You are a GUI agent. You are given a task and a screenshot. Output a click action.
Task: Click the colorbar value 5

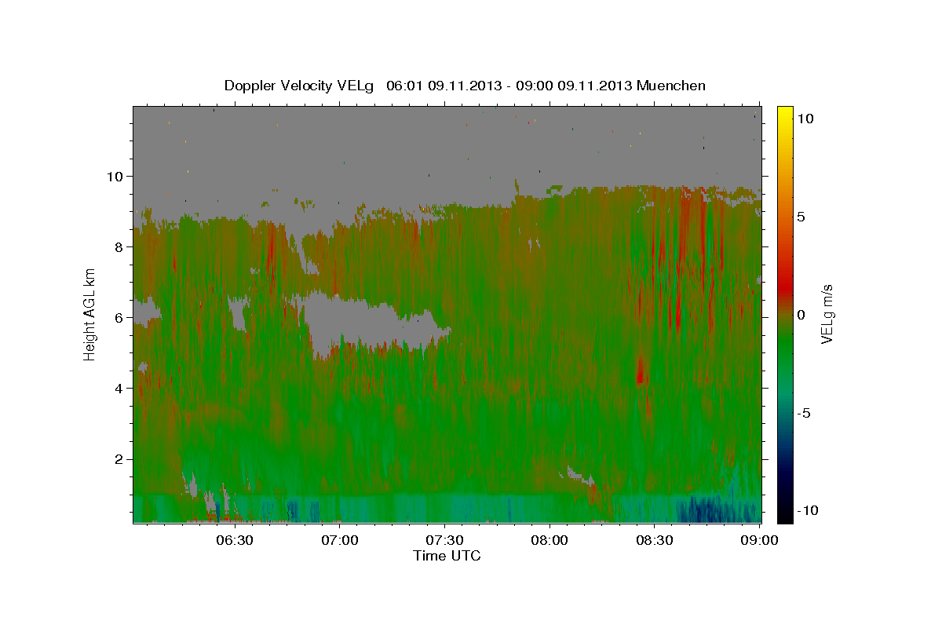(801, 217)
